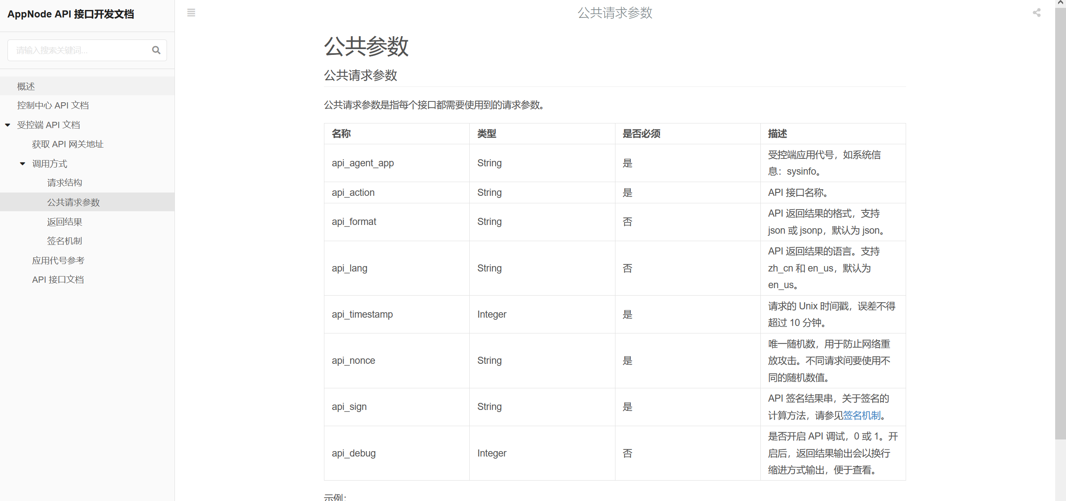Open 请求结构 sidebar page
Viewport: 1066px width, 501px height.
[87, 183]
